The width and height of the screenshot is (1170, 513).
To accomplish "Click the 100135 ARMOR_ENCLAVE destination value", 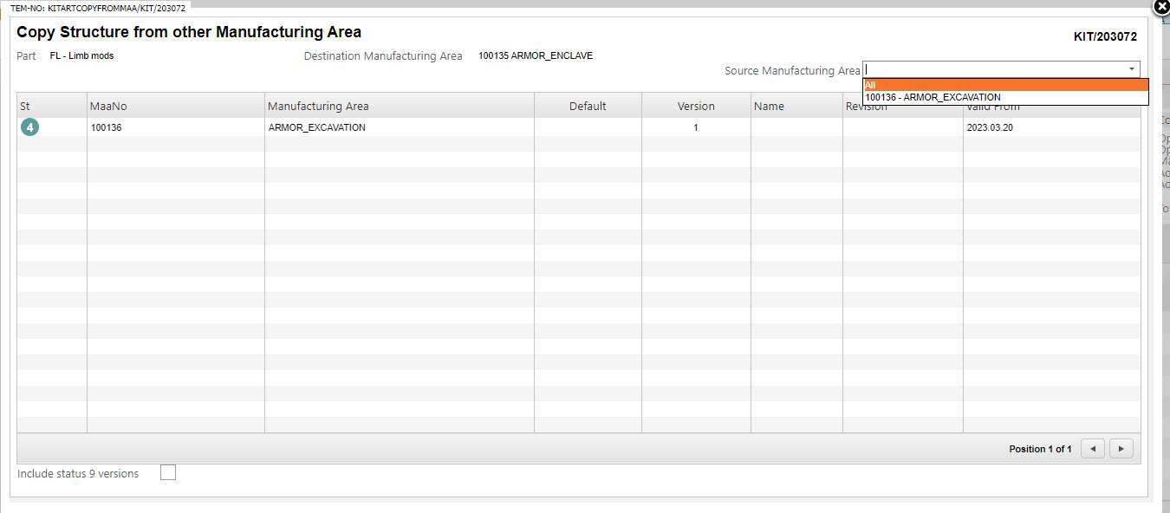I will pyautogui.click(x=536, y=56).
